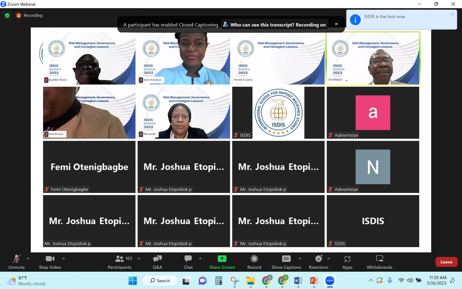Expand caption options arrow beside Show Captions
Screen dimensions: 462x289
[300, 259]
